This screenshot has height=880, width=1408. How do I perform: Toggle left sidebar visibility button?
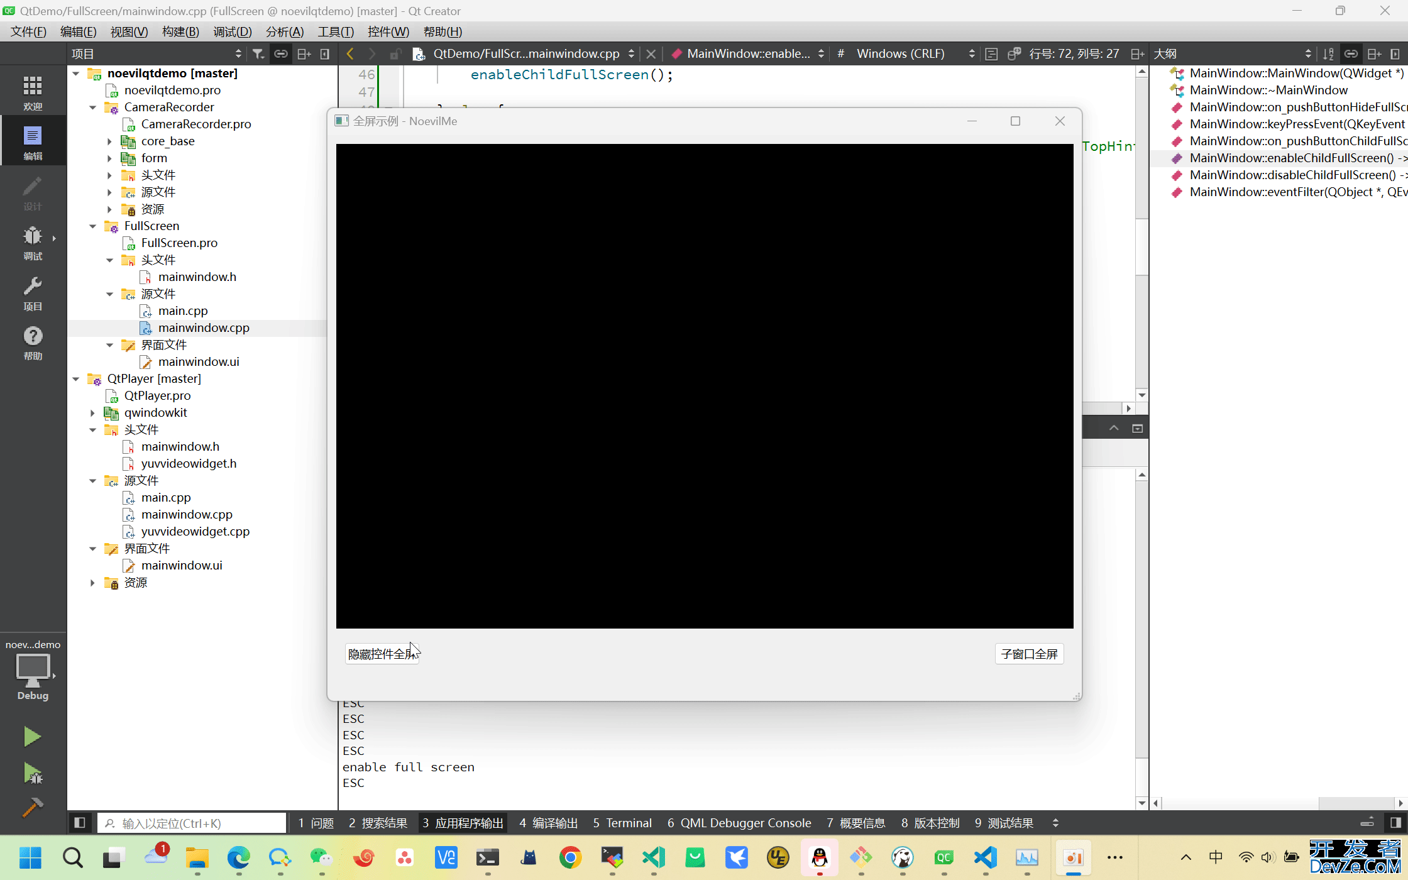tap(80, 823)
